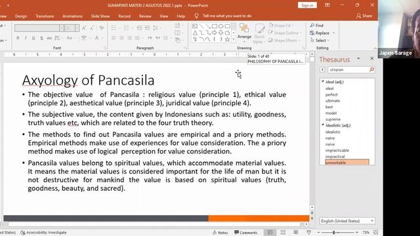Toggle Underline formatting in the Font group
The image size is (420, 236).
pos(33,38)
